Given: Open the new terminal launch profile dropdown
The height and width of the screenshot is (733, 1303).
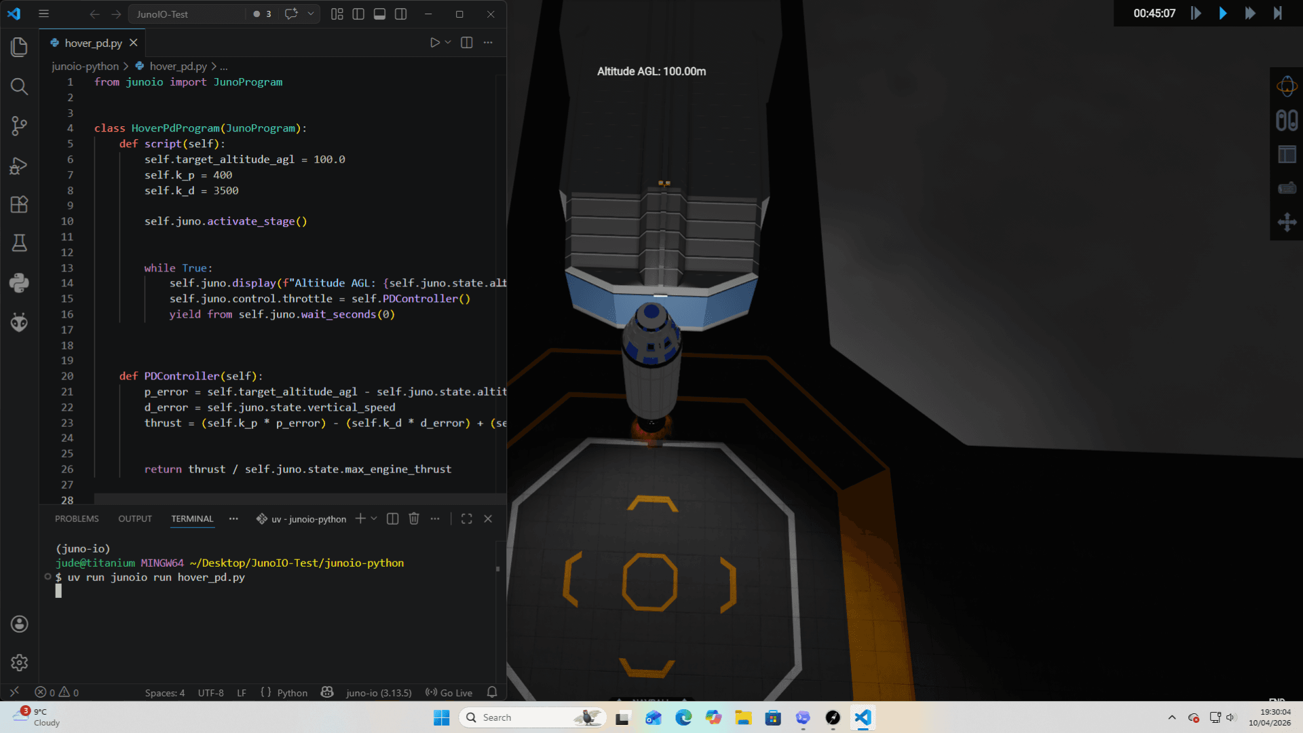Looking at the screenshot, I should pyautogui.click(x=374, y=519).
